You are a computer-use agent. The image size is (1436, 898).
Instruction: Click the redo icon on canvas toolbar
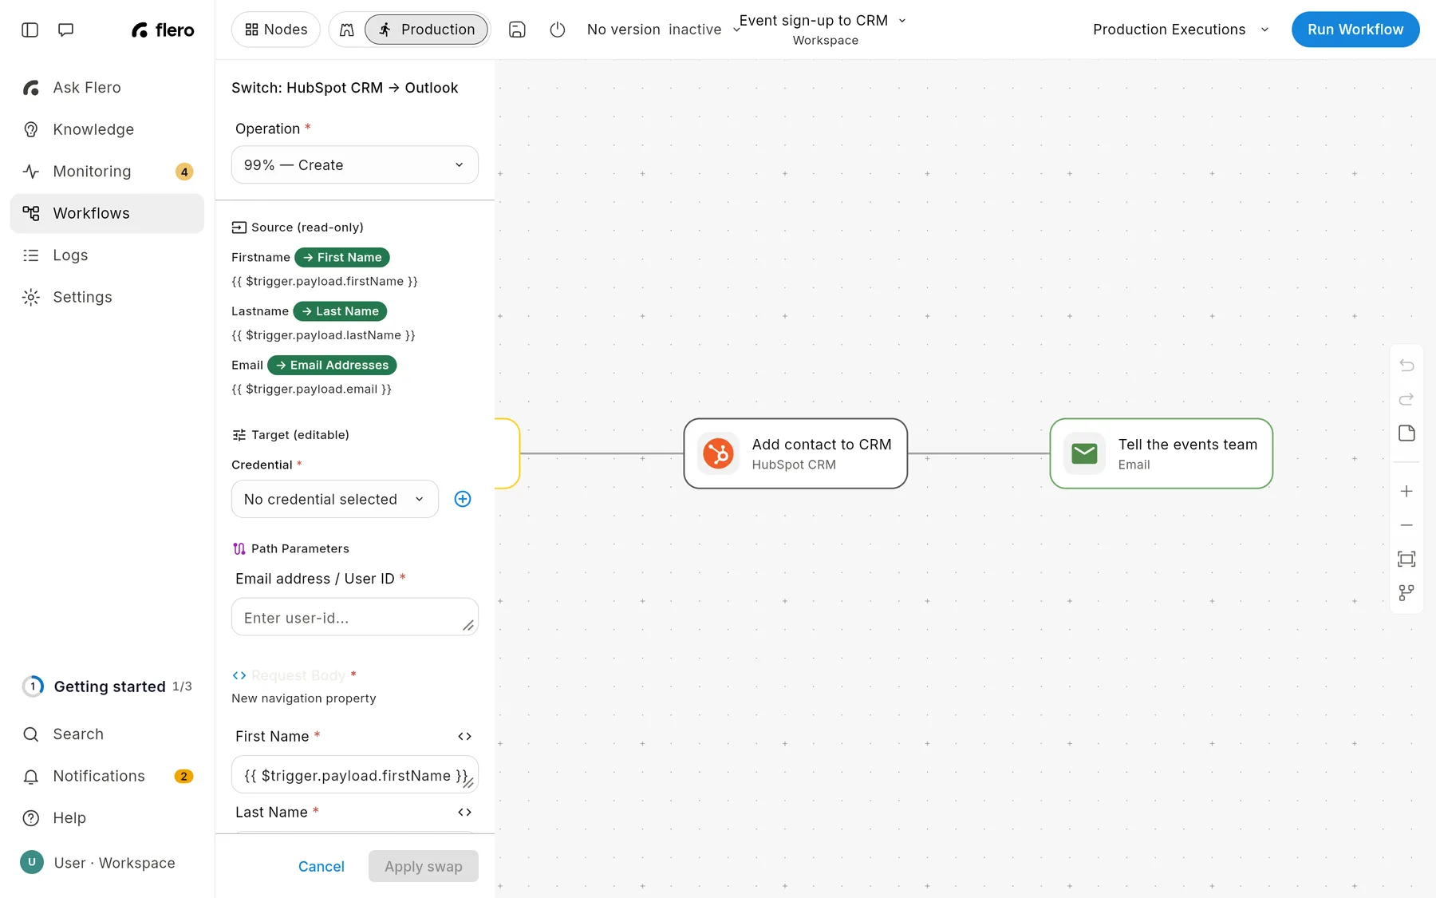coord(1406,399)
